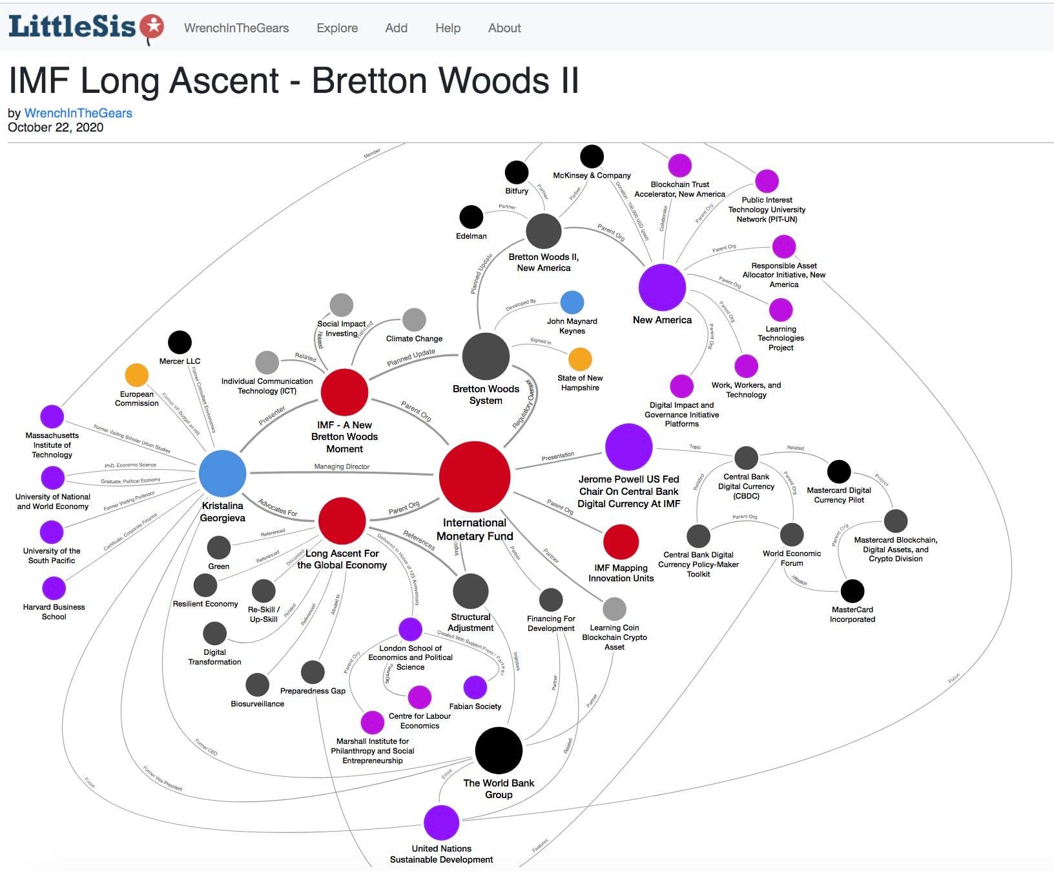Viewport: 1054px width, 871px height.
Task: Open the Add menu
Action: 396,28
